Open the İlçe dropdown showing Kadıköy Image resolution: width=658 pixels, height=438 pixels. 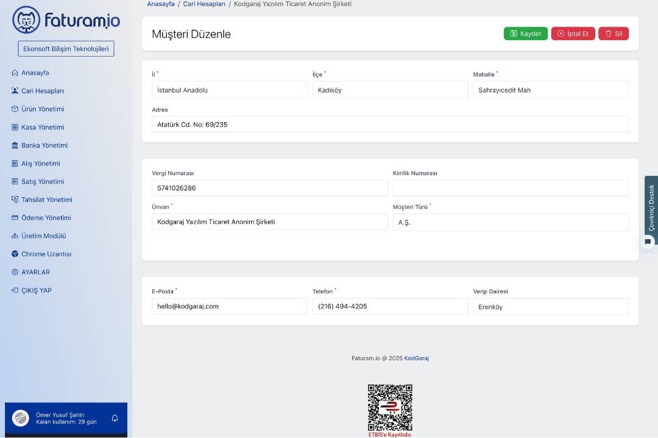(391, 89)
